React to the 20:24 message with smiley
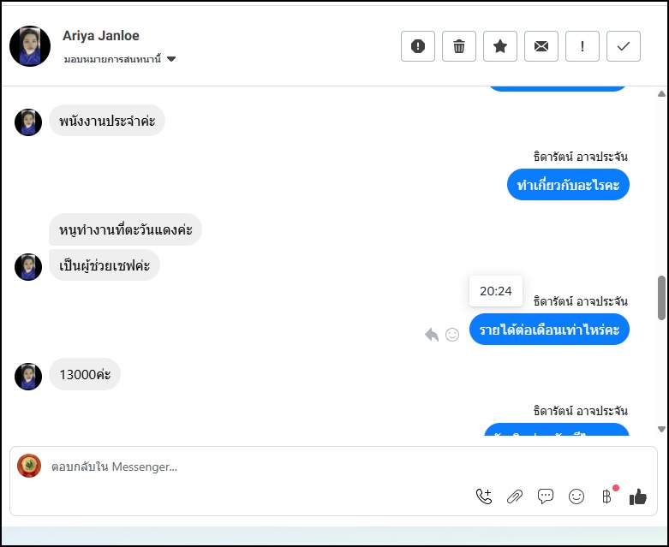This screenshot has width=669, height=547. point(452,335)
